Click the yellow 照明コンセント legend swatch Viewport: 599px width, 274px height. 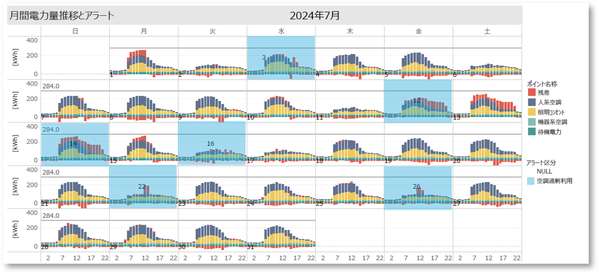531,112
